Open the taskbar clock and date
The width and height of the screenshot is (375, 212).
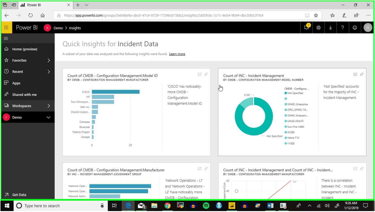pyautogui.click(x=351, y=206)
